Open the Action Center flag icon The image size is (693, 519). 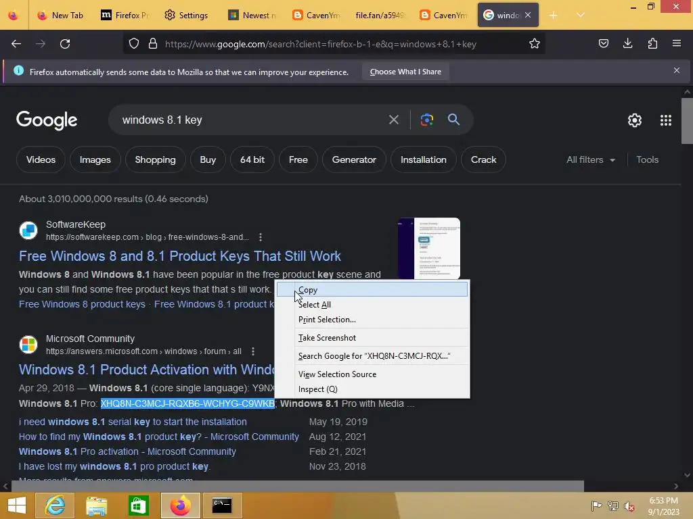(x=596, y=505)
